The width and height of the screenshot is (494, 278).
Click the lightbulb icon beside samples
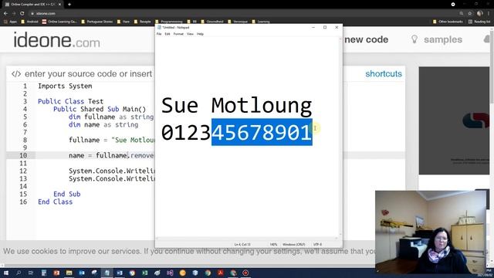[x=414, y=39]
